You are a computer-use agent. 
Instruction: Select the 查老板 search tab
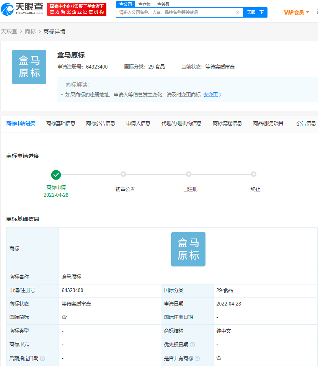click(144, 4)
